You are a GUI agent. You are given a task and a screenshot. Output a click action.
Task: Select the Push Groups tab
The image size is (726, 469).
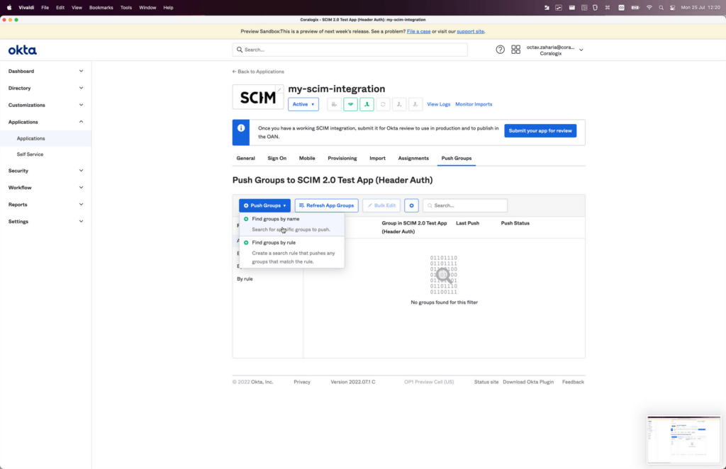(x=457, y=158)
